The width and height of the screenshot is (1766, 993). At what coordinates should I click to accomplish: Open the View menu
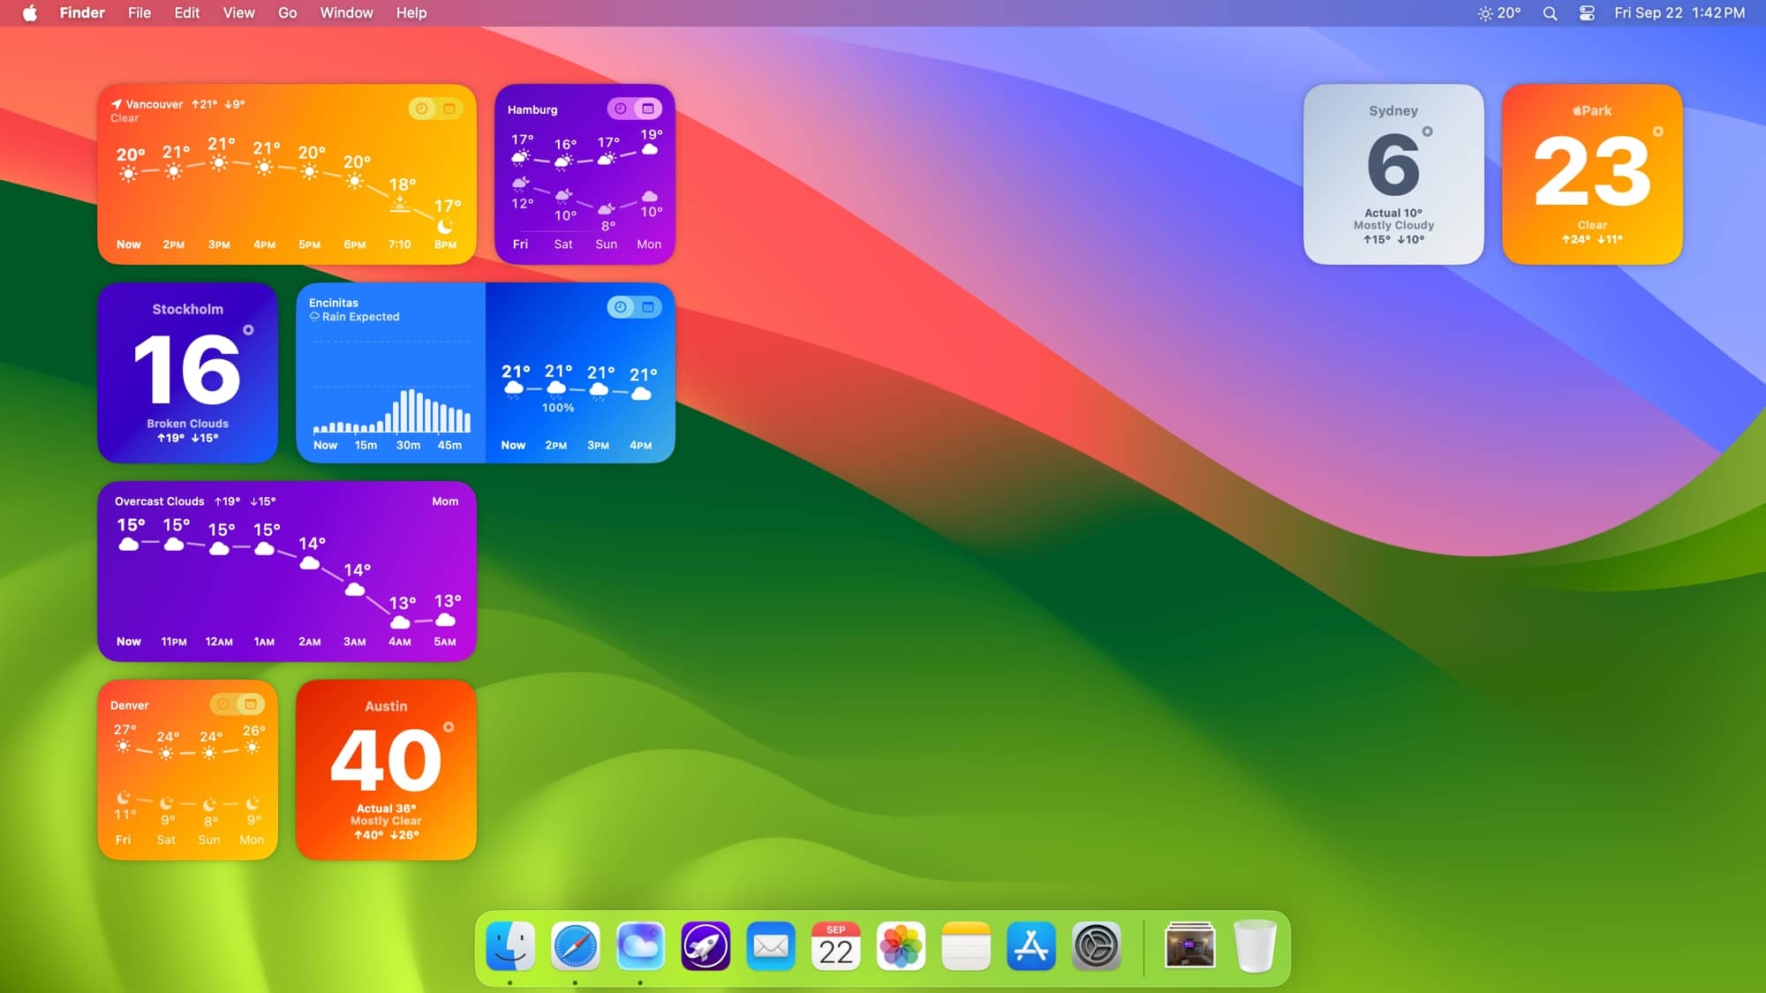(238, 12)
